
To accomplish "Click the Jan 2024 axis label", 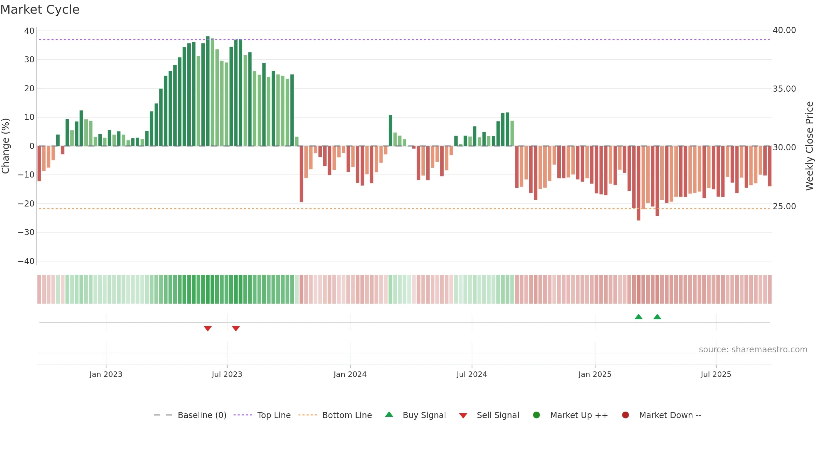I will pyautogui.click(x=350, y=374).
